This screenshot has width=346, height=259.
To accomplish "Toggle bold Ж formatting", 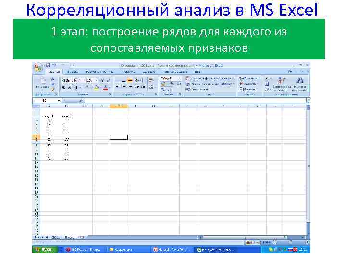I will [x=63, y=88].
